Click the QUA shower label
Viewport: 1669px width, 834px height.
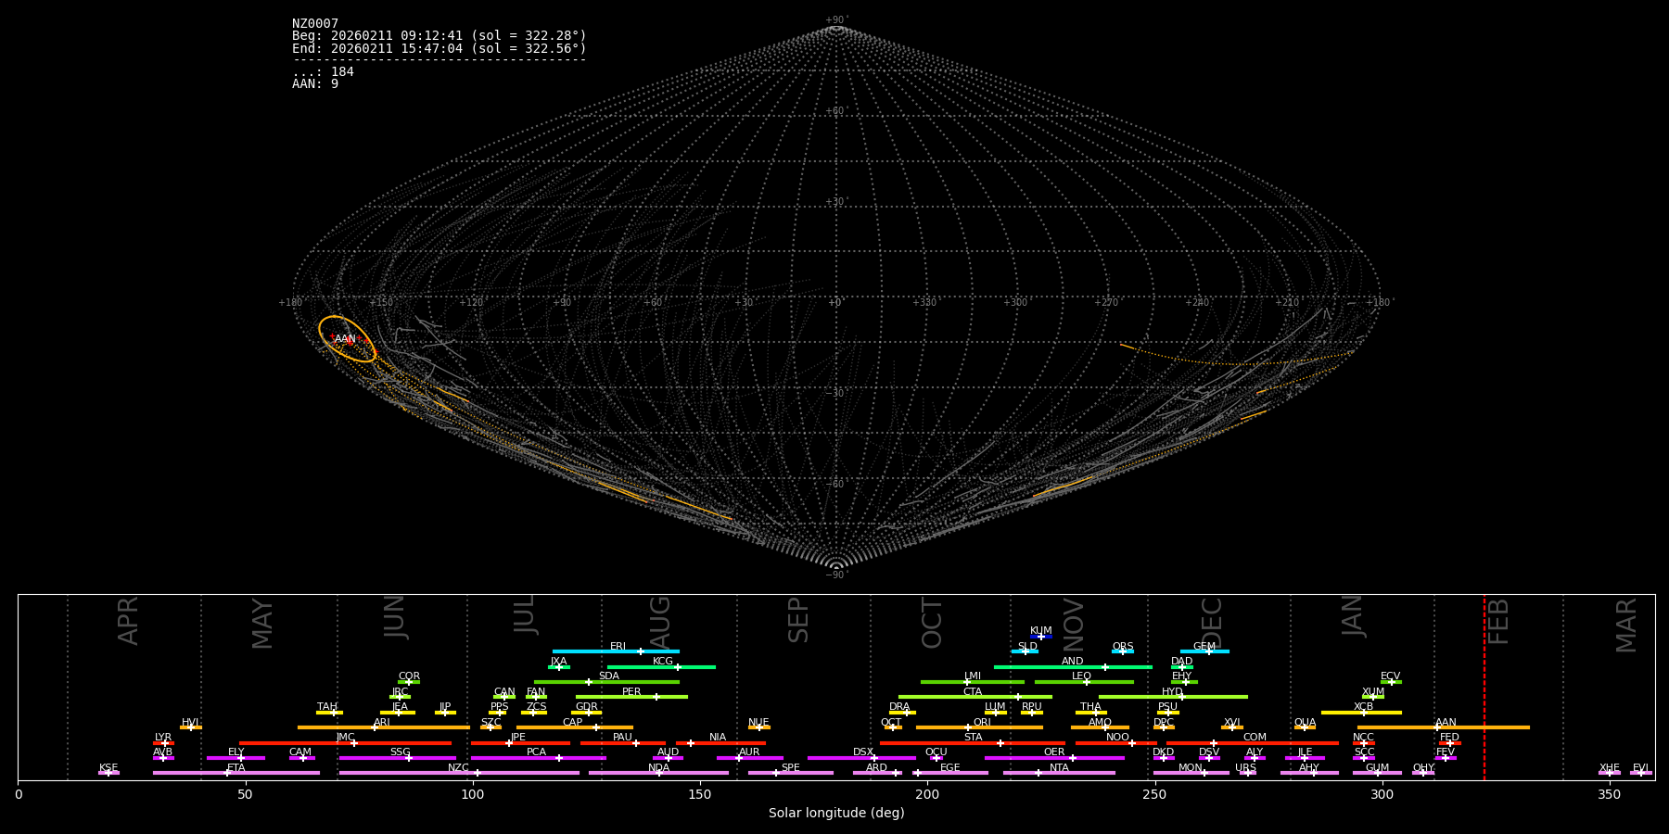(x=1305, y=723)
